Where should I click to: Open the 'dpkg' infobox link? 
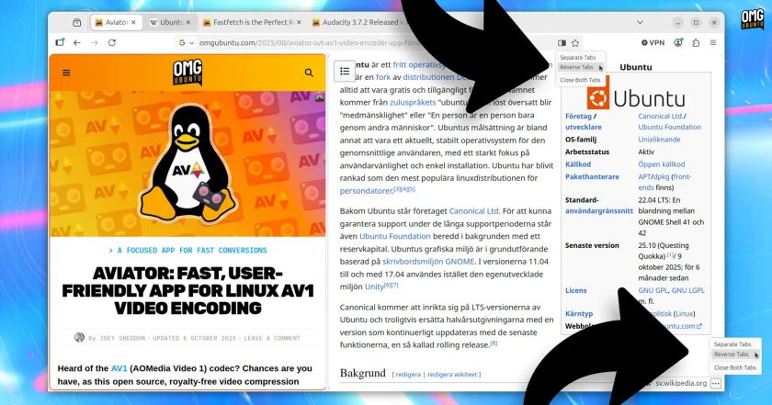[661, 176]
